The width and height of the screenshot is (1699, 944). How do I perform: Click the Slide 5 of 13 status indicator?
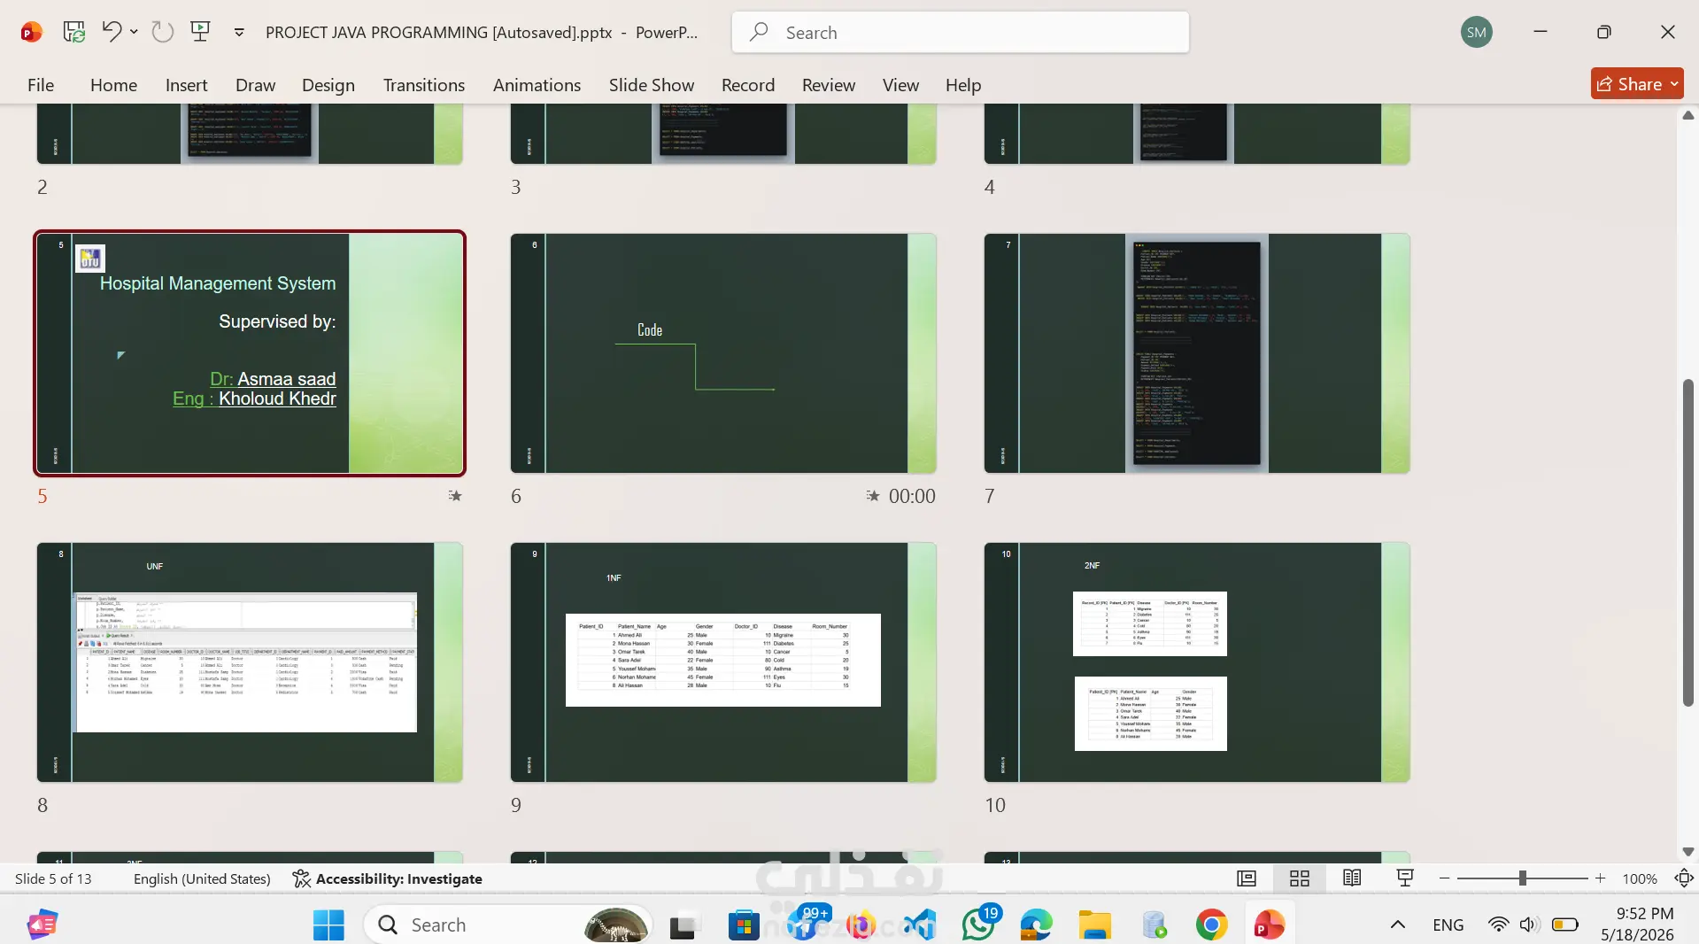pyautogui.click(x=53, y=878)
